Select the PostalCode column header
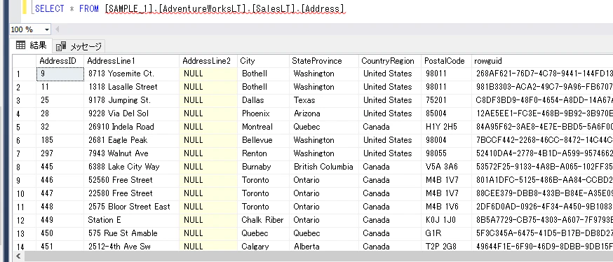Viewport: 613px width, 262px height. [447, 61]
